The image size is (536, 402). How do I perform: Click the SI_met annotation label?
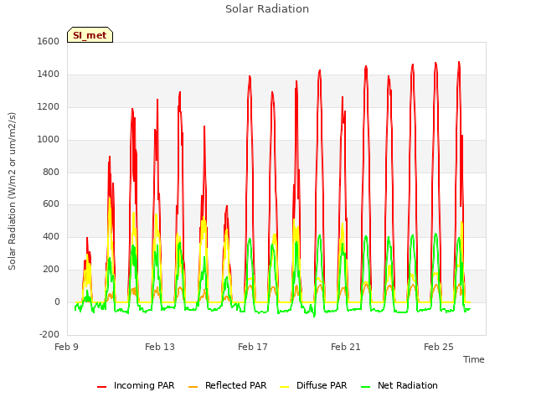[x=90, y=35]
